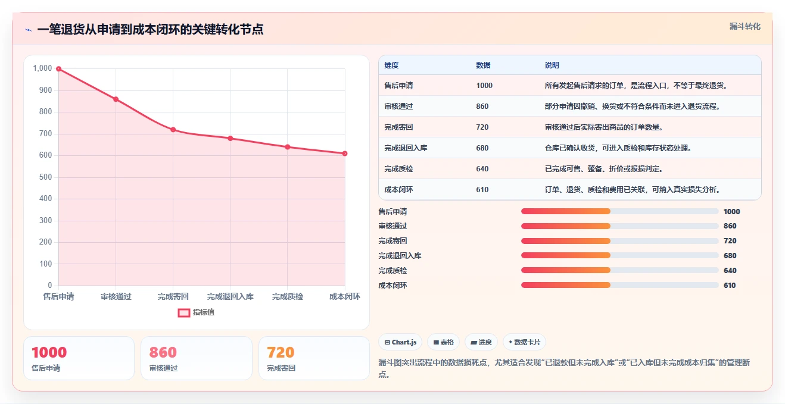Click the title 一笔退货从申请到成本闭环的关键转化节点

(150, 29)
